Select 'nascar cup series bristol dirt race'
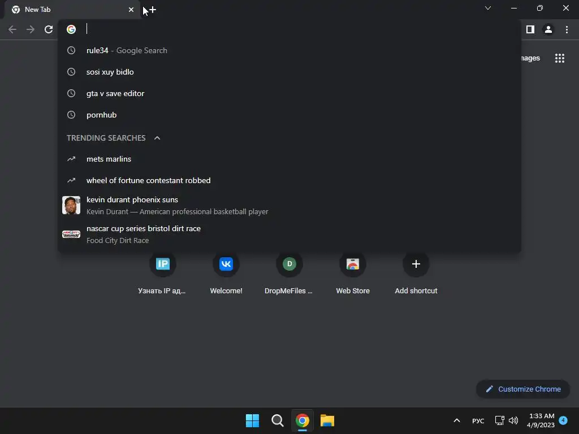The height and width of the screenshot is (434, 579). tap(289, 234)
